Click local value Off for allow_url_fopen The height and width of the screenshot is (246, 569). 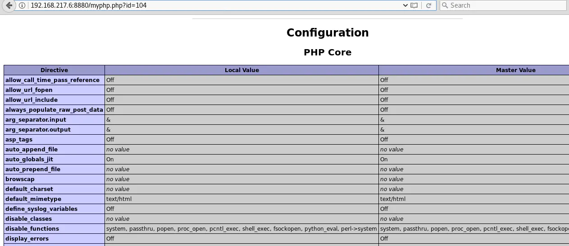click(110, 90)
